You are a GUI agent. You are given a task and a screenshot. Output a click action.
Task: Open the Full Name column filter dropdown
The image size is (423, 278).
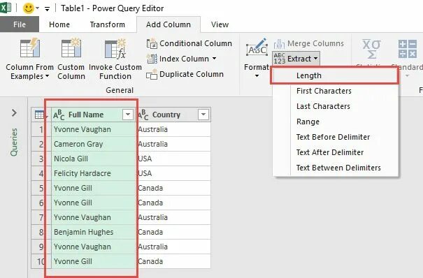[128, 115]
